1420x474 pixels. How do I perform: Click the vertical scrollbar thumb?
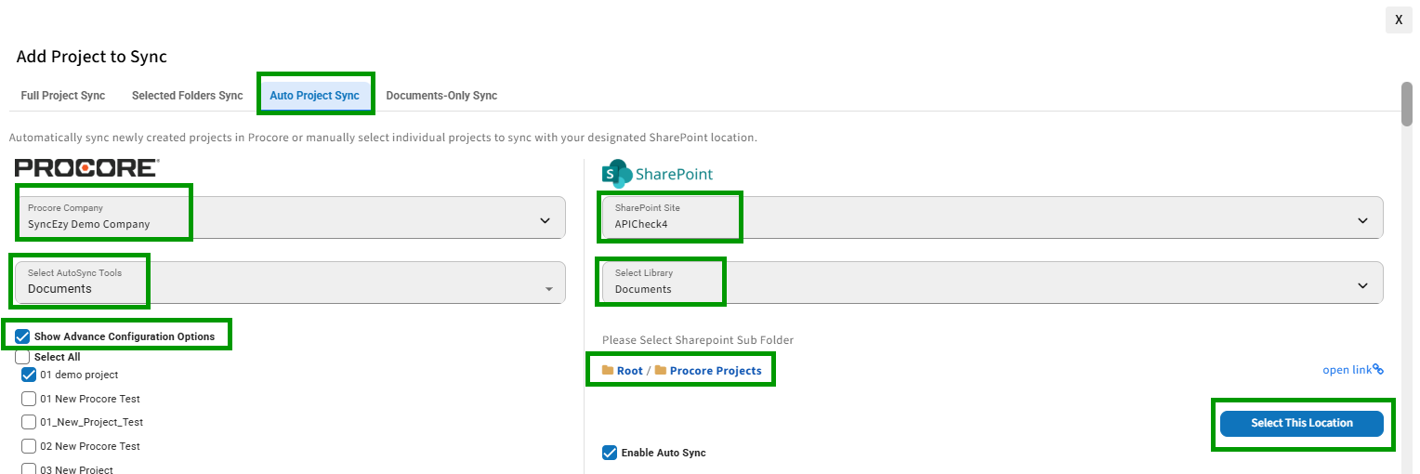(1407, 103)
